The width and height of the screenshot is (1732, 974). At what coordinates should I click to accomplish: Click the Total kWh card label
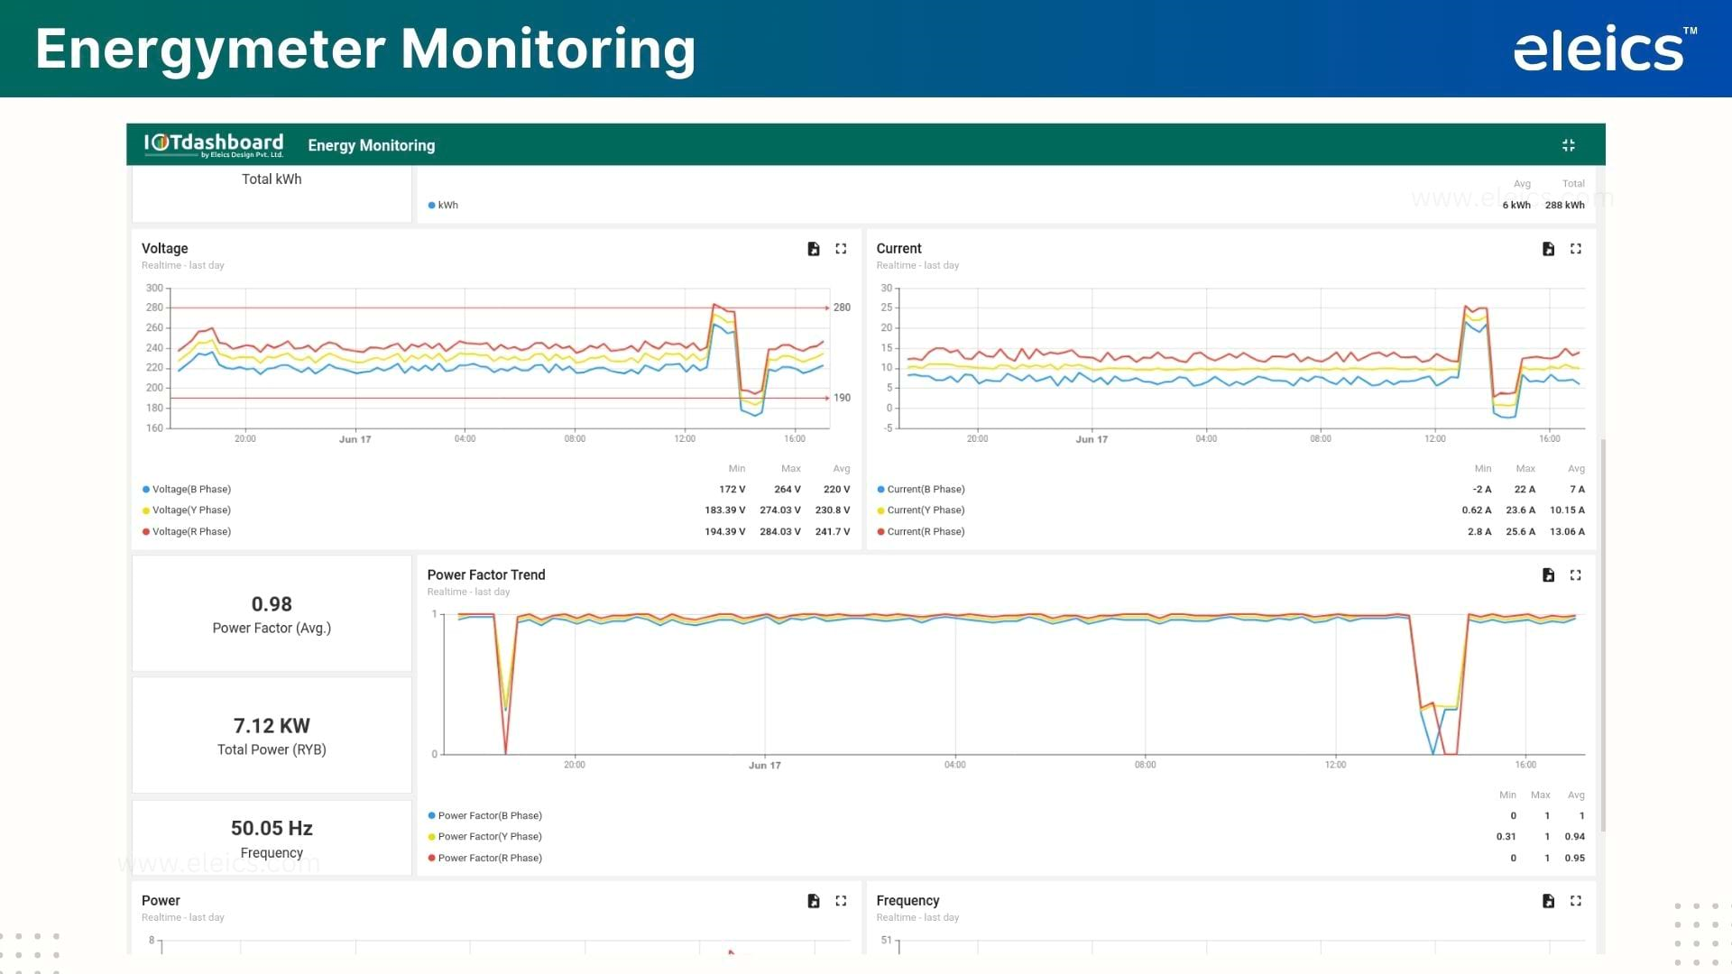pos(272,179)
